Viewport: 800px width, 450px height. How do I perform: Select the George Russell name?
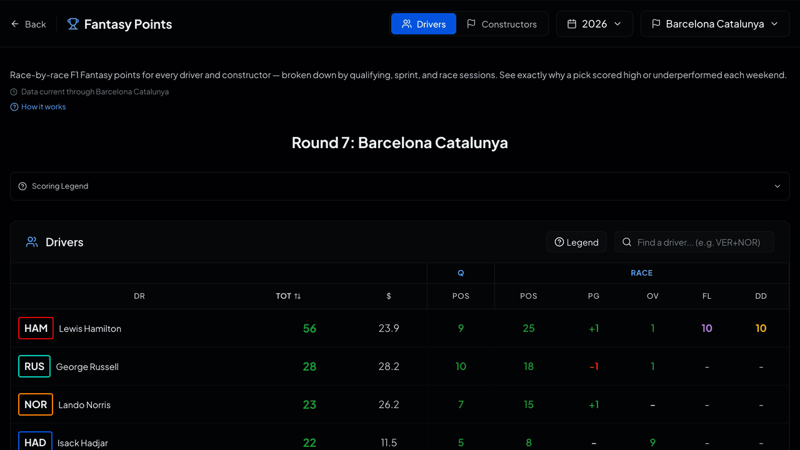point(87,367)
